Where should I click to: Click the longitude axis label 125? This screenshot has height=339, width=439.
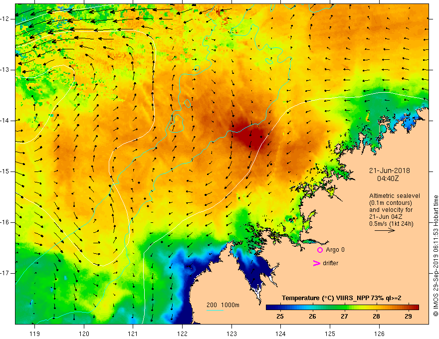point(330,334)
